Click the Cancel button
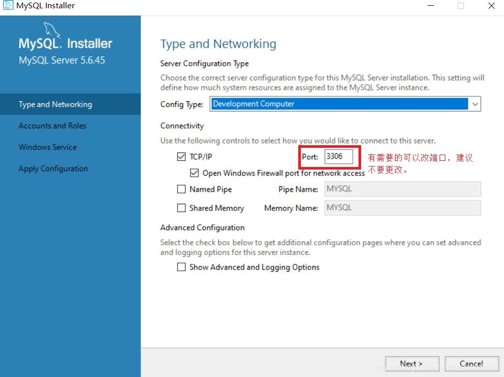Viewport: 504px width, 377px height. pyautogui.click(x=472, y=364)
